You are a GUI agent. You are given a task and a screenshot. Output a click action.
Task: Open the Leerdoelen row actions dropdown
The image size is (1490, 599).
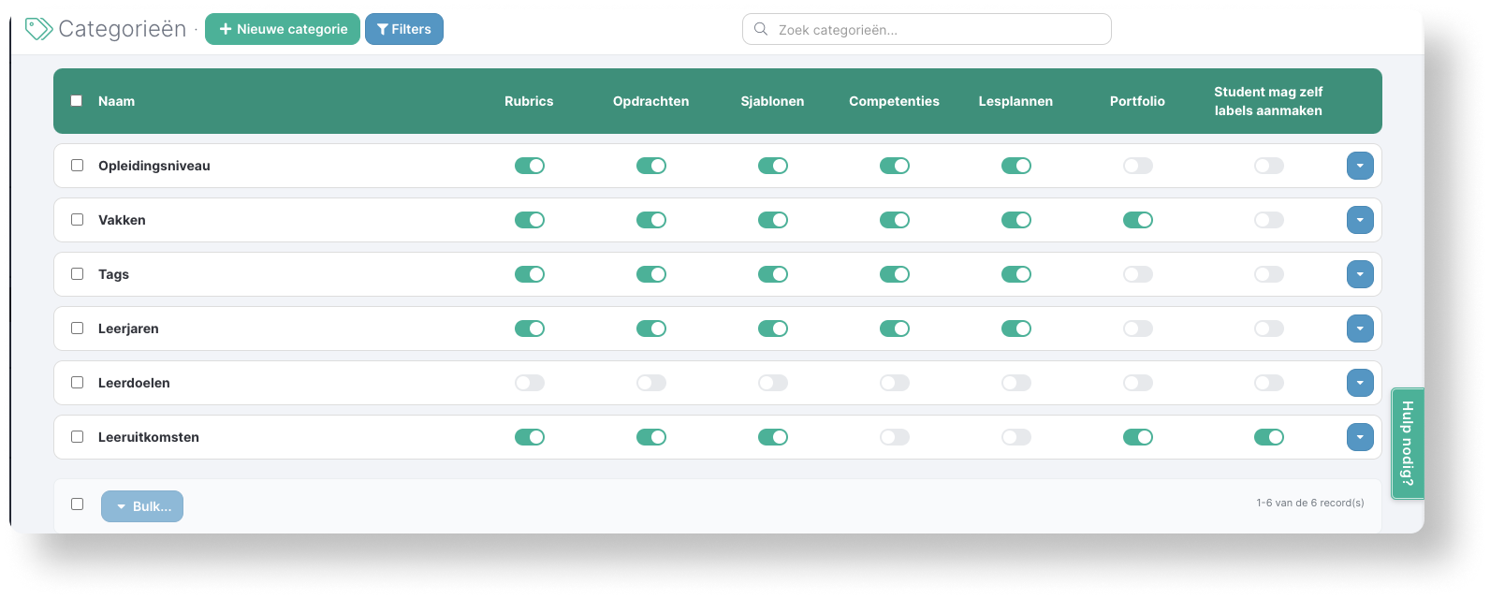pyautogui.click(x=1360, y=383)
